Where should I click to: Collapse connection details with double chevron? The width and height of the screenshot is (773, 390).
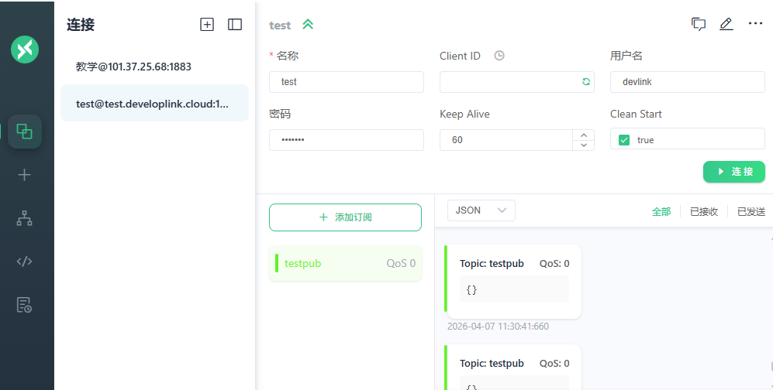(308, 24)
